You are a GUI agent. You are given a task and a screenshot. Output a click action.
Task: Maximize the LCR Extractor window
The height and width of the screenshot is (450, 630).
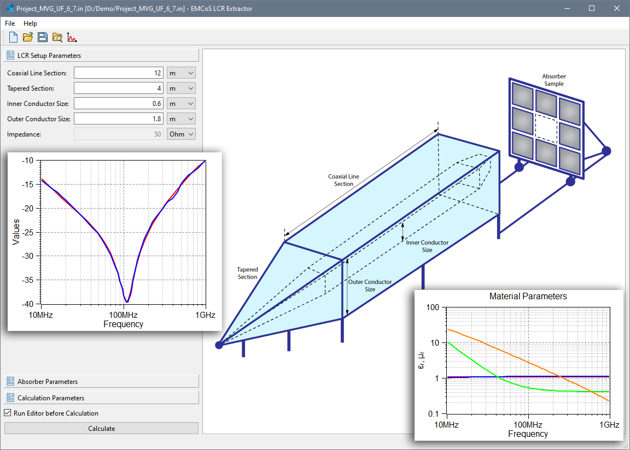(x=591, y=9)
